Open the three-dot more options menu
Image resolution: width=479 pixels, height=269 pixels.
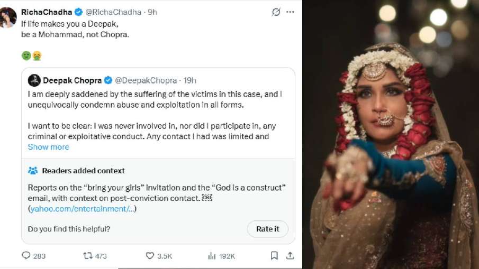290,12
